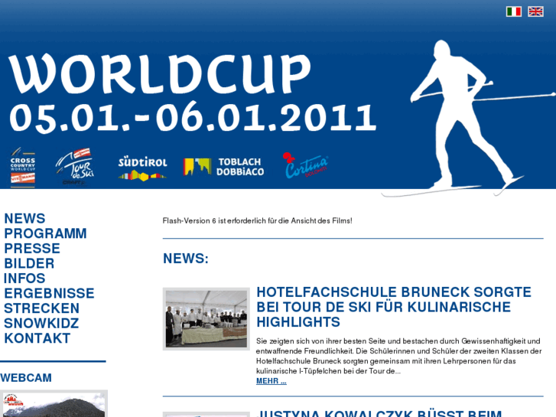The width and height of the screenshot is (556, 417).
Task: Open the Presse section
Action: pyautogui.click(x=32, y=248)
